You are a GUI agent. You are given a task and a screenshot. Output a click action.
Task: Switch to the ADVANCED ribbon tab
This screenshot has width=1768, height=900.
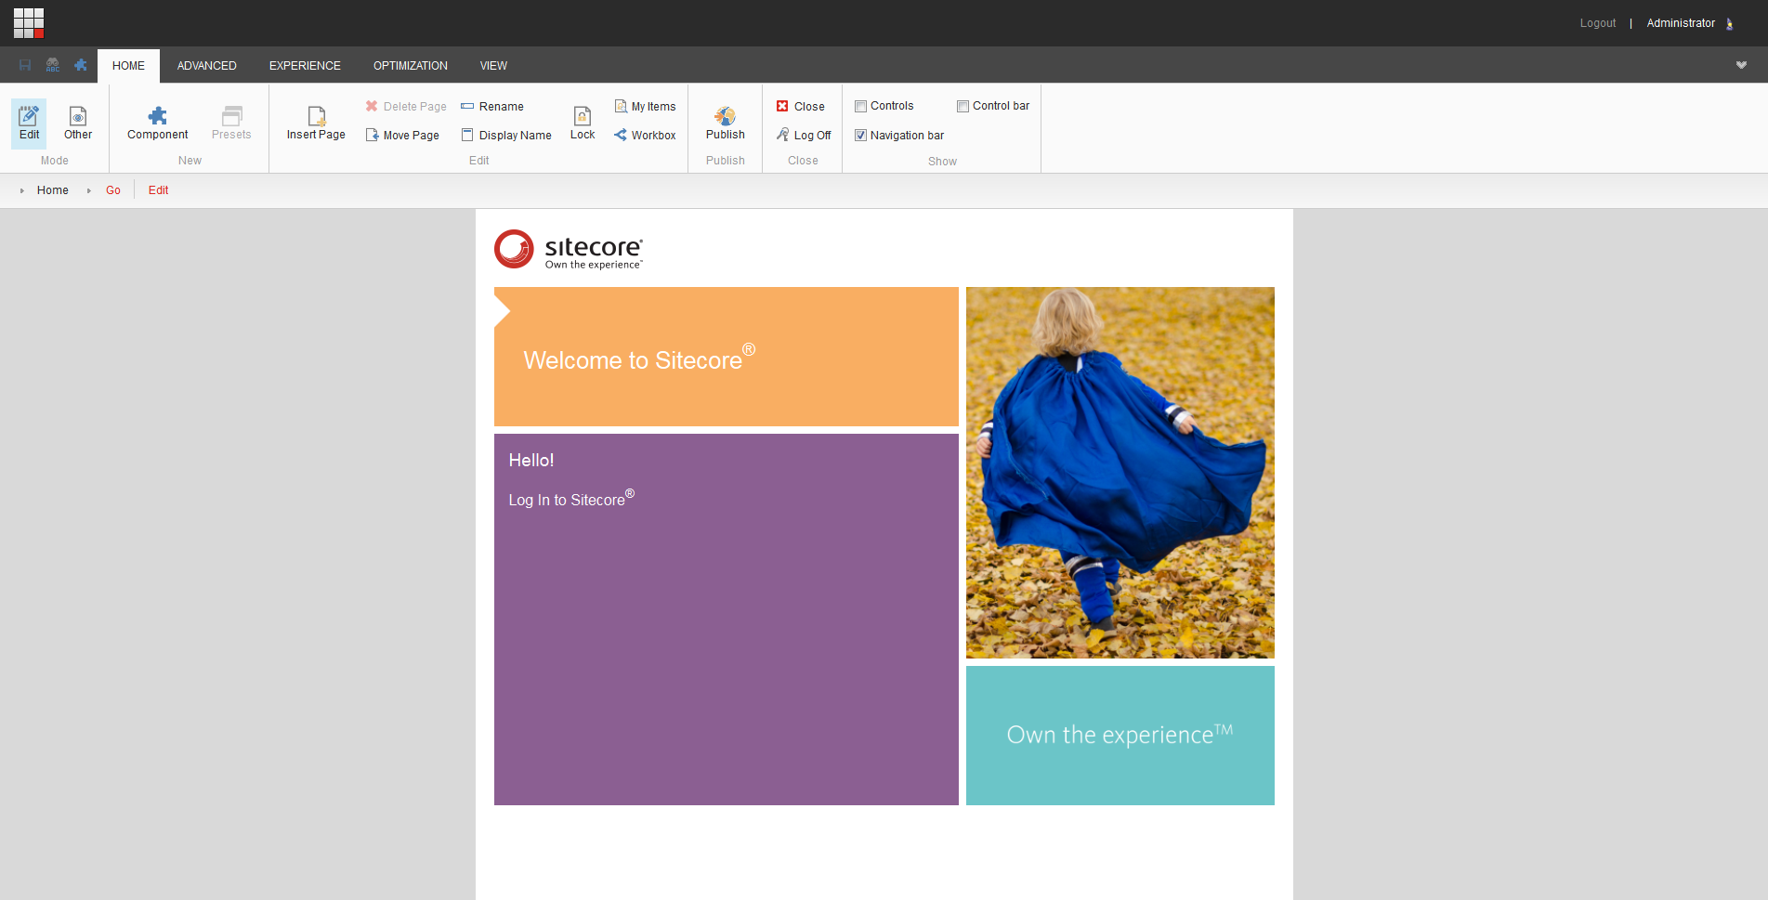click(206, 66)
